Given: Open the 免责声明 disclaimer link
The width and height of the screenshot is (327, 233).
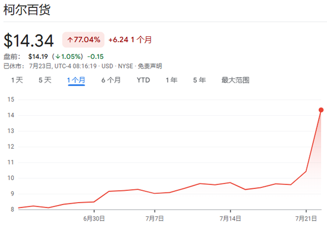Looking at the screenshot, I should (150, 66).
